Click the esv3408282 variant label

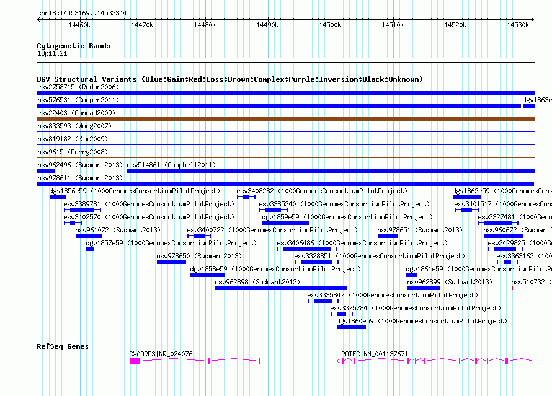(x=322, y=191)
